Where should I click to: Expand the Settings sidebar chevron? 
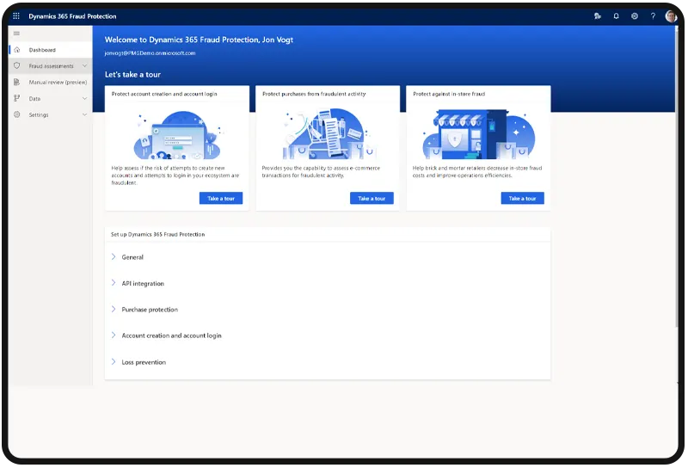click(84, 115)
